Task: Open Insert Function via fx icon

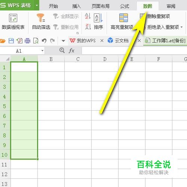Action: coord(71,50)
